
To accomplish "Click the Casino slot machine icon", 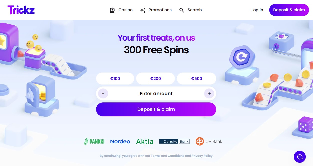I will click(x=113, y=10).
